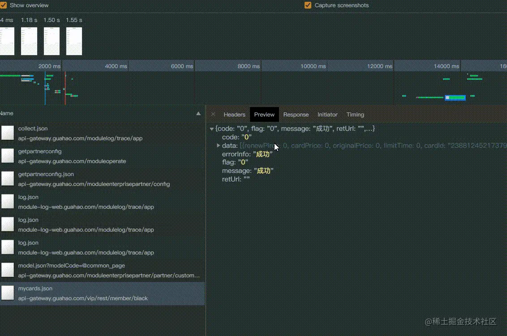
Task: Click the message: "成功" line in preview
Action: (x=248, y=171)
